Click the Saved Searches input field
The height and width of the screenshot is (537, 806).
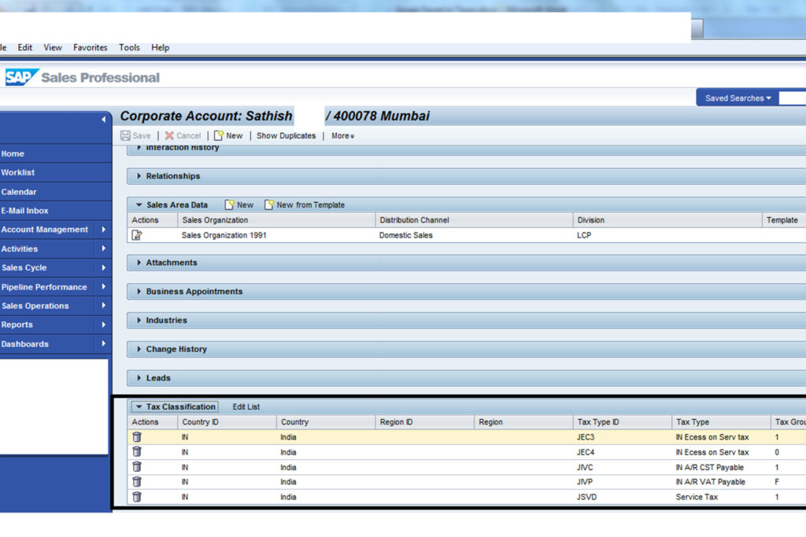[x=792, y=98]
